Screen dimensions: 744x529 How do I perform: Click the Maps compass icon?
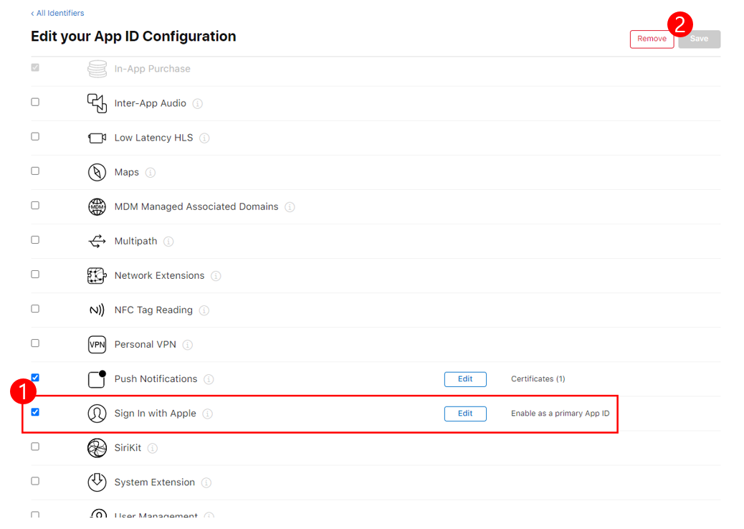(97, 172)
